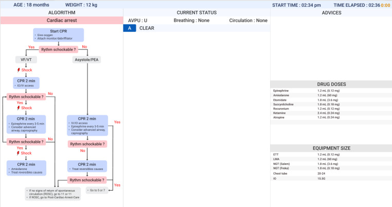Click the 'Treat reversibles causes' box under Asystole/PEA
Viewport: 392px width, 207px height.
click(87, 166)
